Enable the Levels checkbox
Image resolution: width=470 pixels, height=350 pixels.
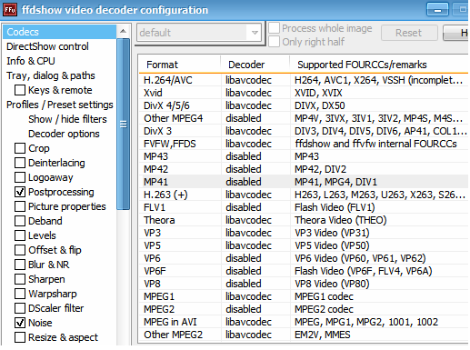point(20,235)
